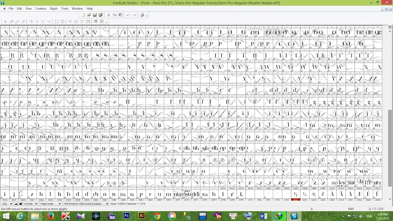This screenshot has height=221, width=393.
Task: Select the Ellipse tool
Action: (62, 22)
